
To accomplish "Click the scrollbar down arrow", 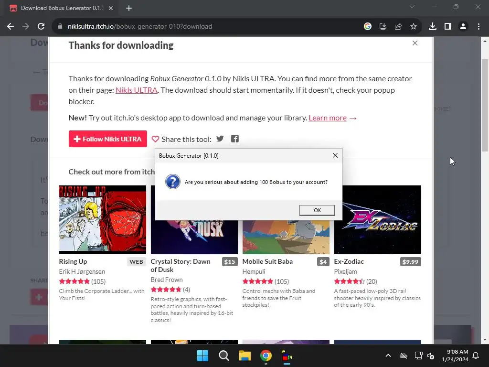I will (x=485, y=340).
